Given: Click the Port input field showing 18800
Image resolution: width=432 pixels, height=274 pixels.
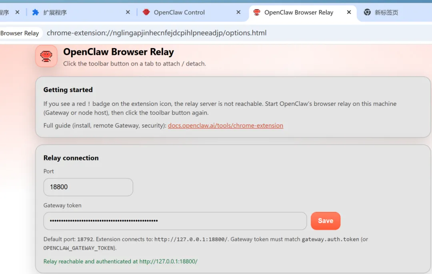Looking at the screenshot, I should pos(88,187).
